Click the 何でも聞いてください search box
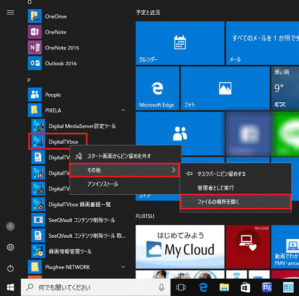This screenshot has height=296, width=299. (x=96, y=287)
